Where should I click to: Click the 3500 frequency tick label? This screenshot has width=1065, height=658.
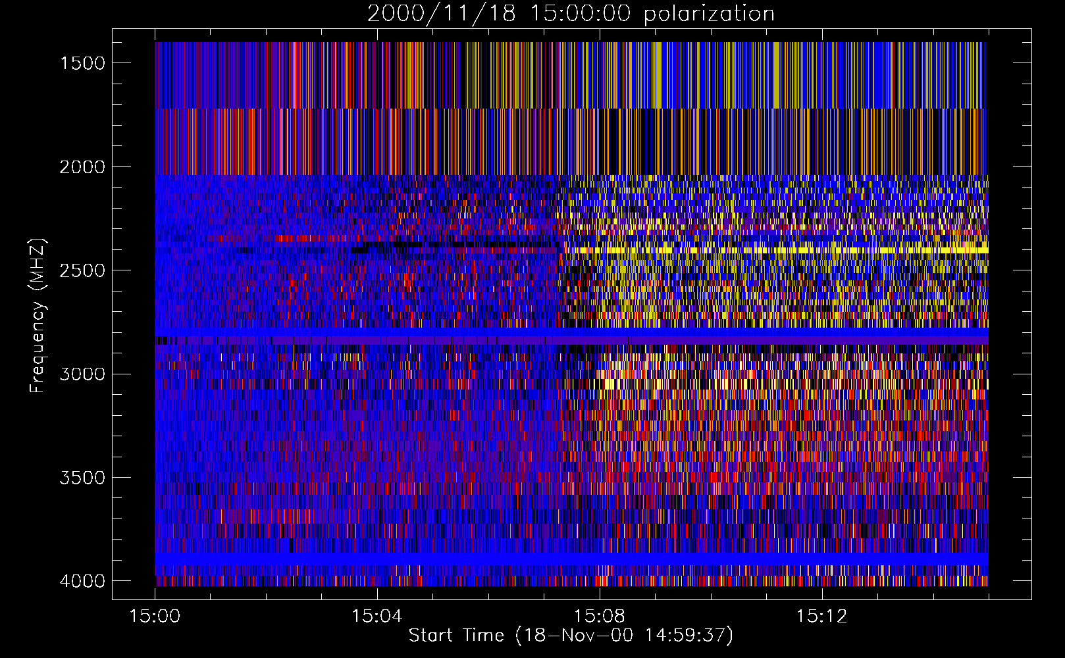(82, 478)
